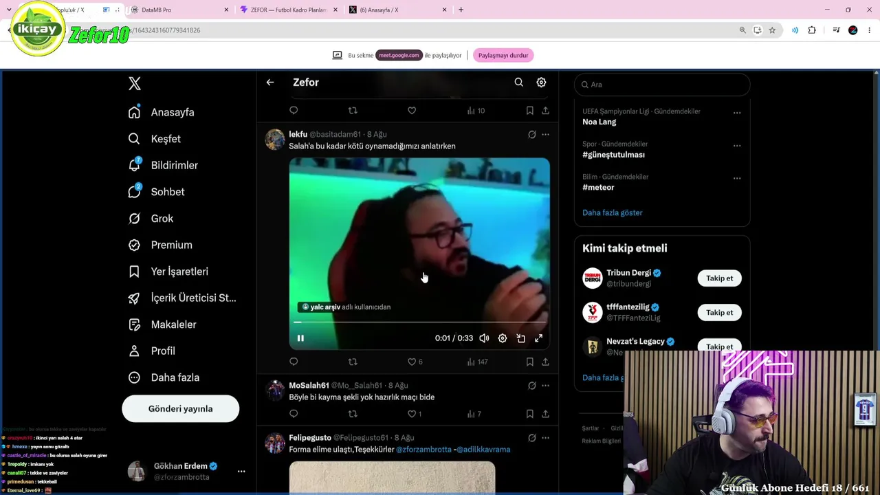Open Sohbet in the sidebar
The image size is (880, 495).
tap(157, 192)
